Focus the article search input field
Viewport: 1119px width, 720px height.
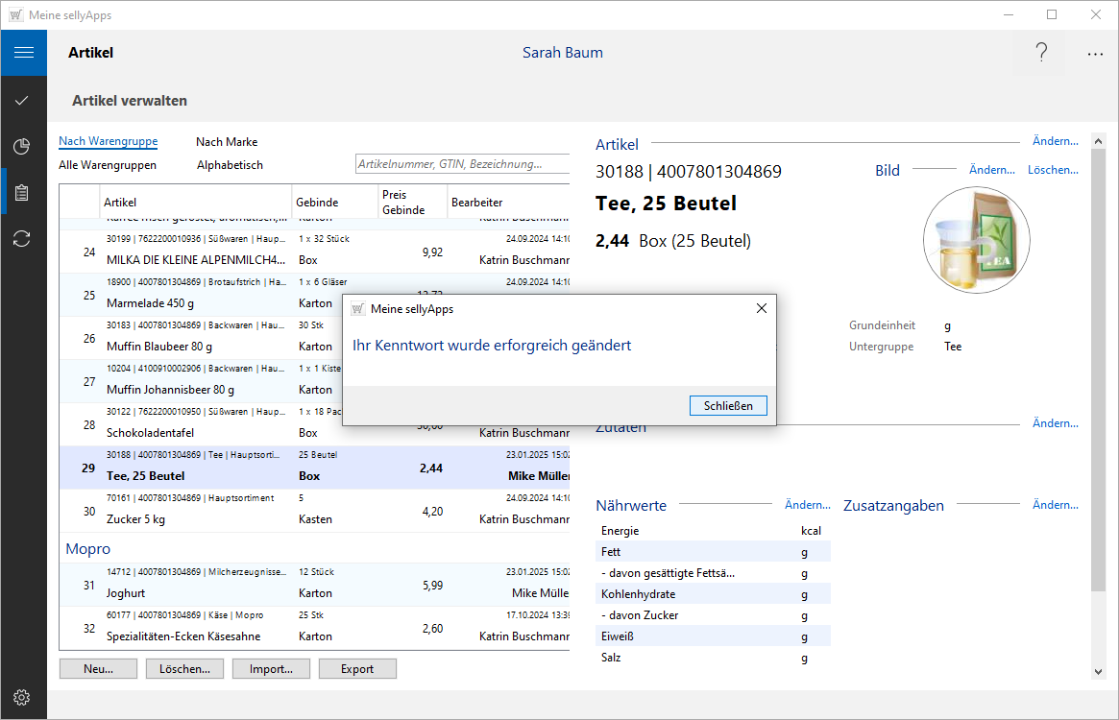click(x=461, y=164)
